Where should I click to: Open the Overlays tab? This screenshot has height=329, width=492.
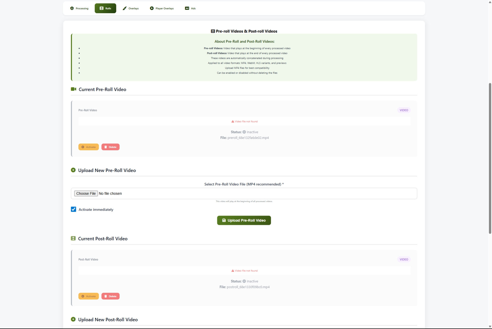(131, 8)
